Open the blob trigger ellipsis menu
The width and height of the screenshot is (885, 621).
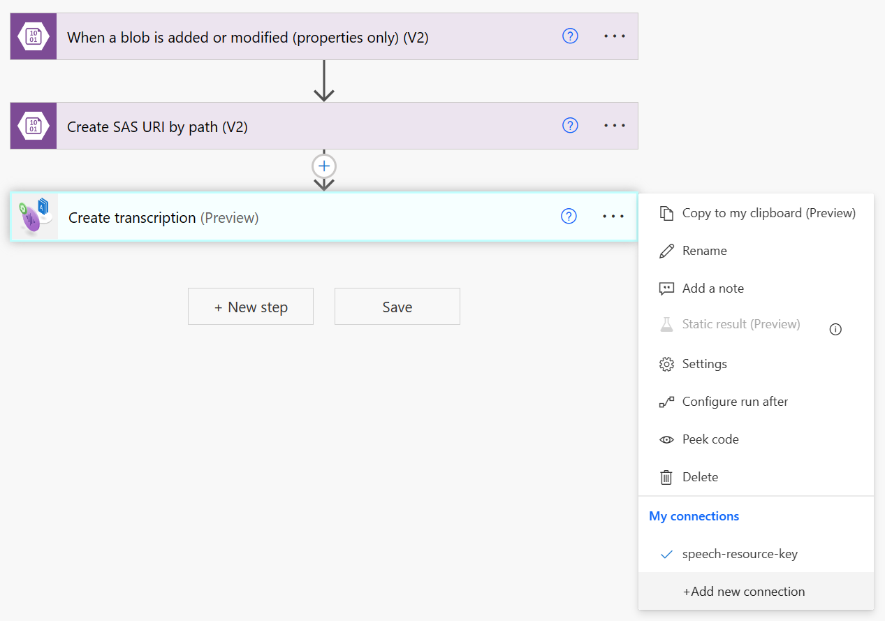(615, 36)
